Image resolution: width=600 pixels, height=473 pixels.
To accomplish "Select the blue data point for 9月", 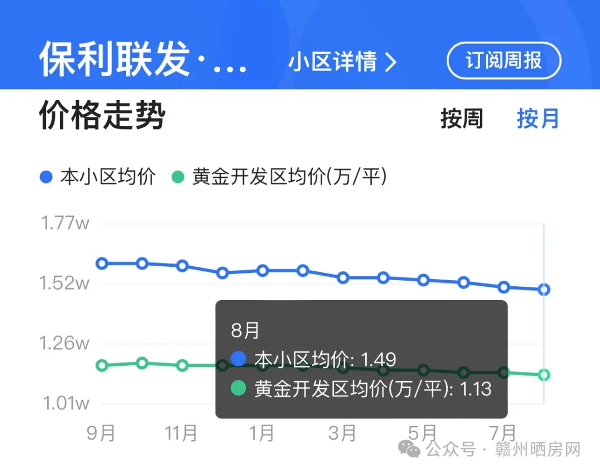I will [x=102, y=263].
